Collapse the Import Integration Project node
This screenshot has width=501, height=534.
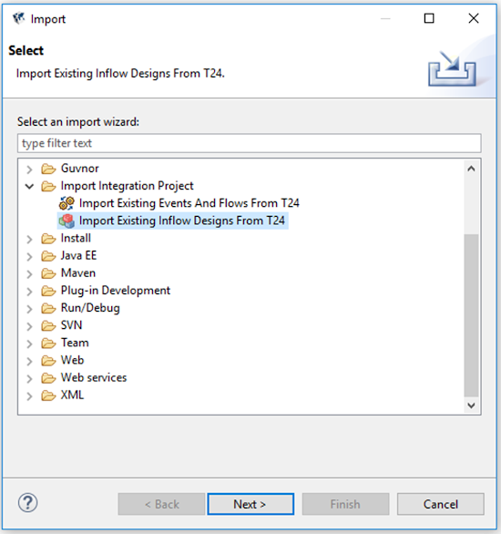tap(30, 186)
